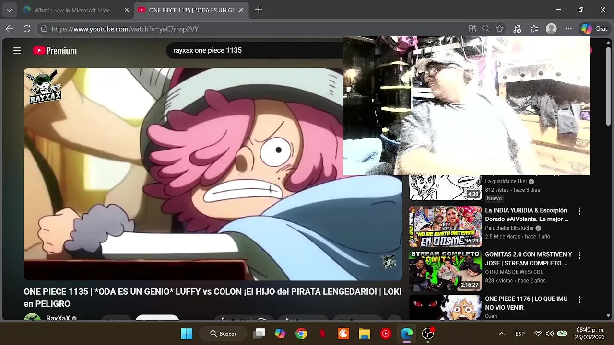Open Edge Settings and more menu

click(x=568, y=29)
